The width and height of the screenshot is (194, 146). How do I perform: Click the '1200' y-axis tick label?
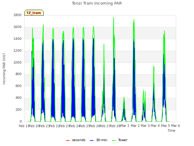pos(18,51)
